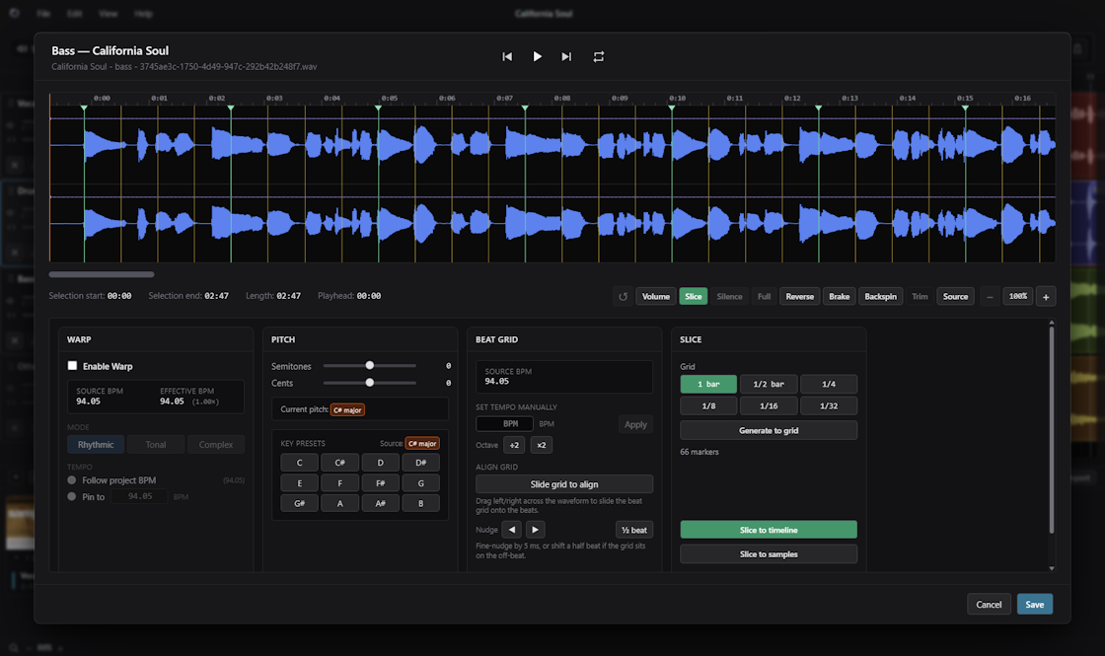Select the Slice tool
Viewport: 1105px width, 656px height.
pos(694,297)
